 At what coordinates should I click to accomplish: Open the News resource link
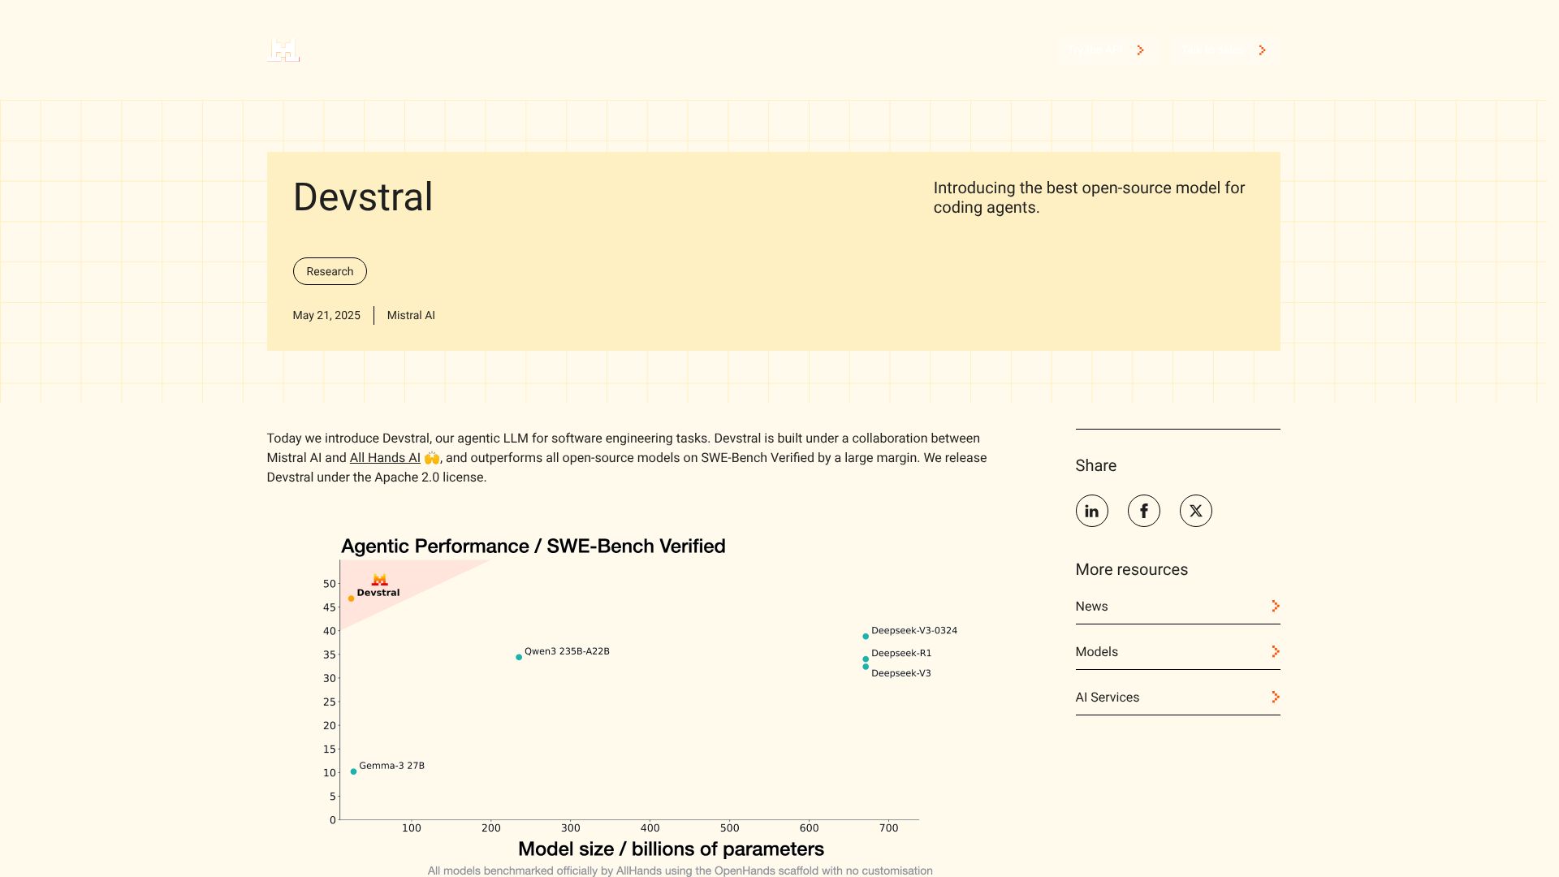(1091, 607)
